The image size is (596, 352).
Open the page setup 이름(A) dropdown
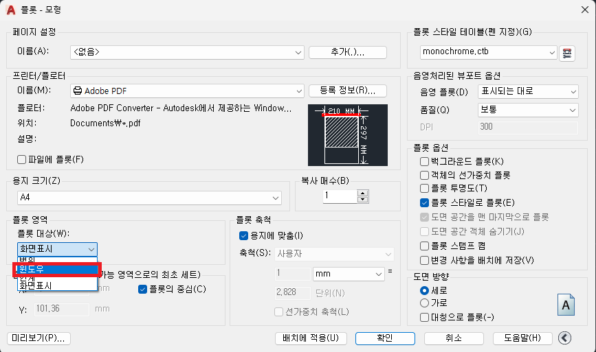pos(187,52)
